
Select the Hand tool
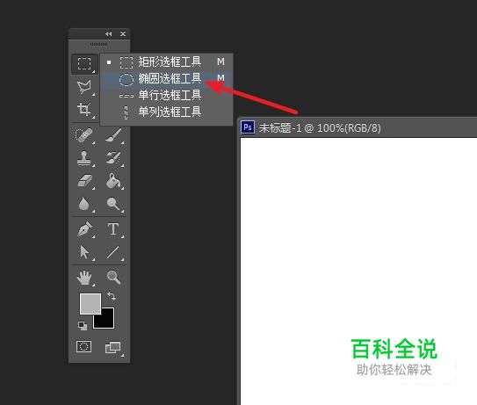(x=84, y=278)
